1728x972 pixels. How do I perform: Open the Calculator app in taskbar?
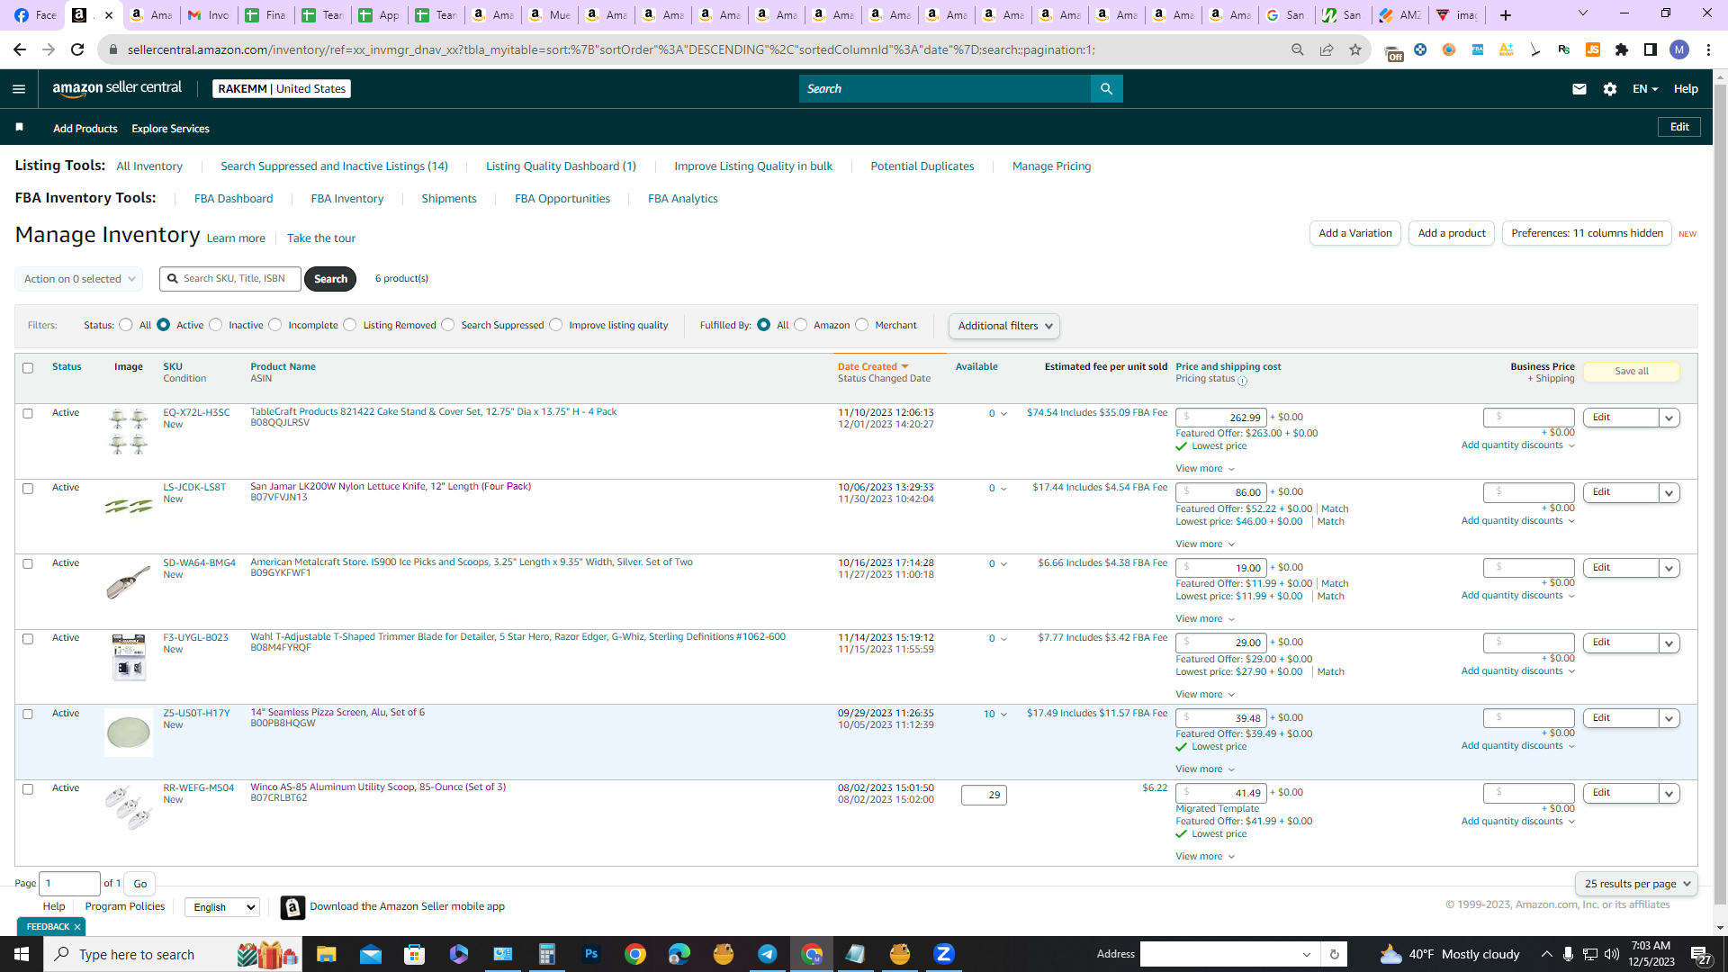546,954
